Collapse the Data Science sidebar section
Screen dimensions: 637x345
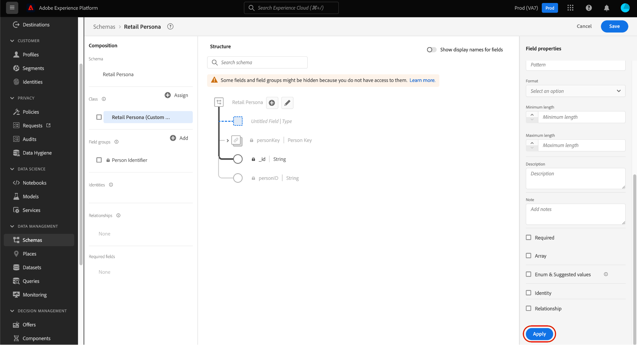12,169
